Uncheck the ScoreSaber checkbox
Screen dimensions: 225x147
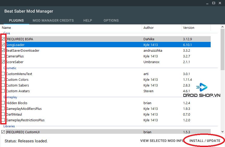point(3,62)
